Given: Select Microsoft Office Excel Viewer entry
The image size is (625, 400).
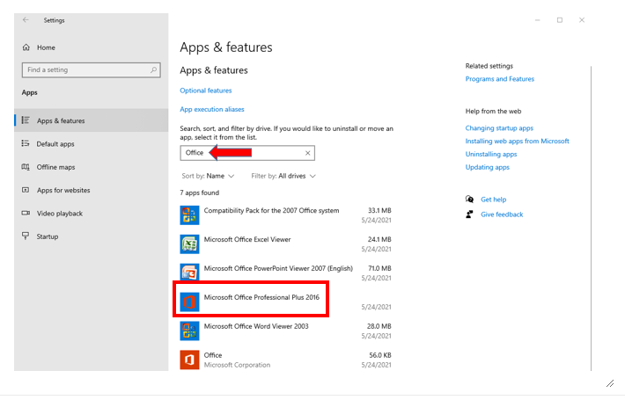Looking at the screenshot, I should tap(285, 244).
